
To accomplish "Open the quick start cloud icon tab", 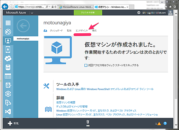I will [x=45, y=31].
